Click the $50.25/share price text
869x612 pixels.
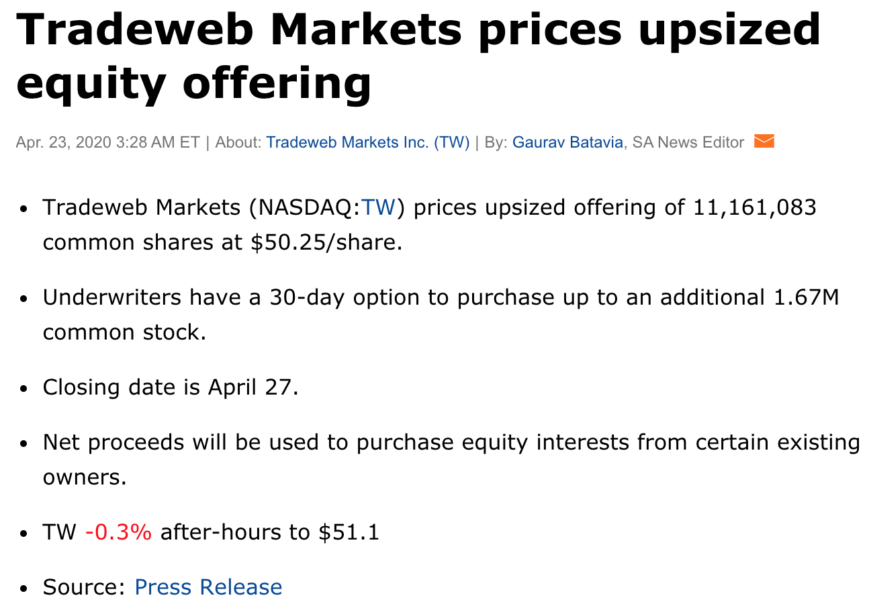[x=326, y=242]
